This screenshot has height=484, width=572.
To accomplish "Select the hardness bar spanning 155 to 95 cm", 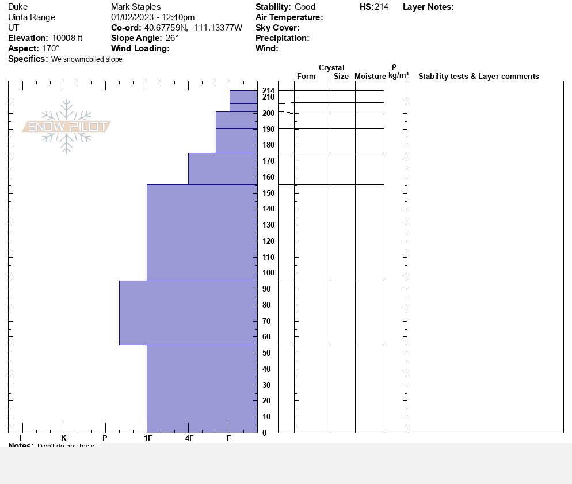I will click(202, 233).
